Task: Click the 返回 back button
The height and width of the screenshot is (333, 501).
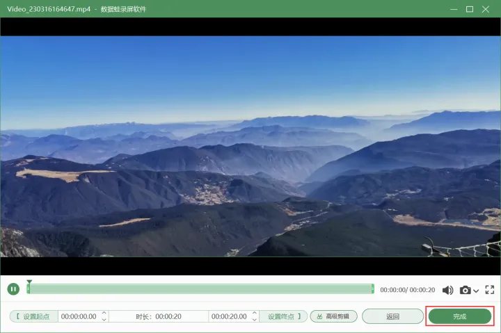Action: [x=392, y=316]
